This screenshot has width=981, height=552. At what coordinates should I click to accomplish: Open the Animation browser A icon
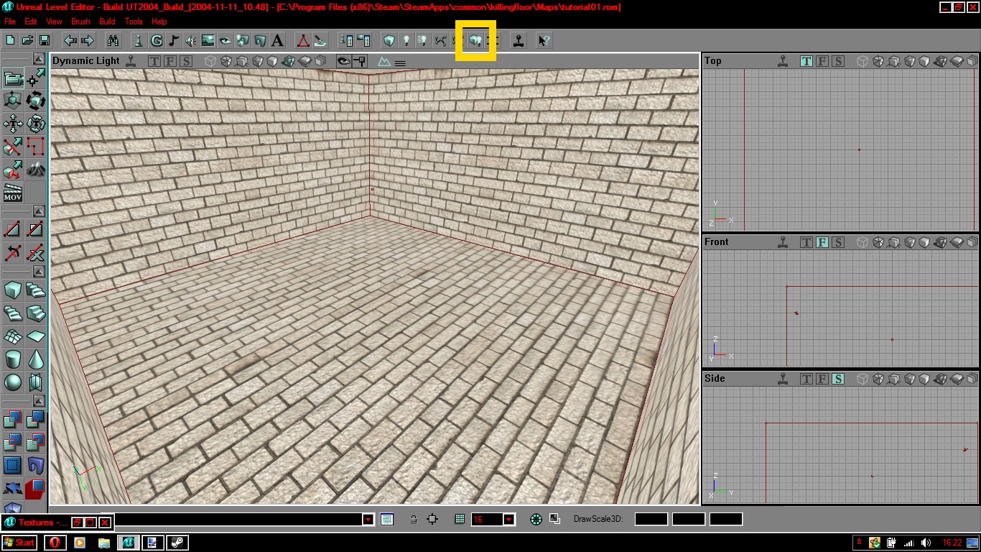pyautogui.click(x=277, y=41)
